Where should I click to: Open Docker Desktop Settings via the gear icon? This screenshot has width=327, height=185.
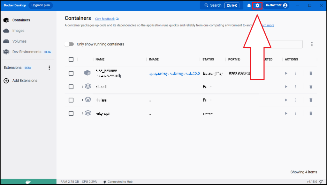pyautogui.click(x=257, y=5)
